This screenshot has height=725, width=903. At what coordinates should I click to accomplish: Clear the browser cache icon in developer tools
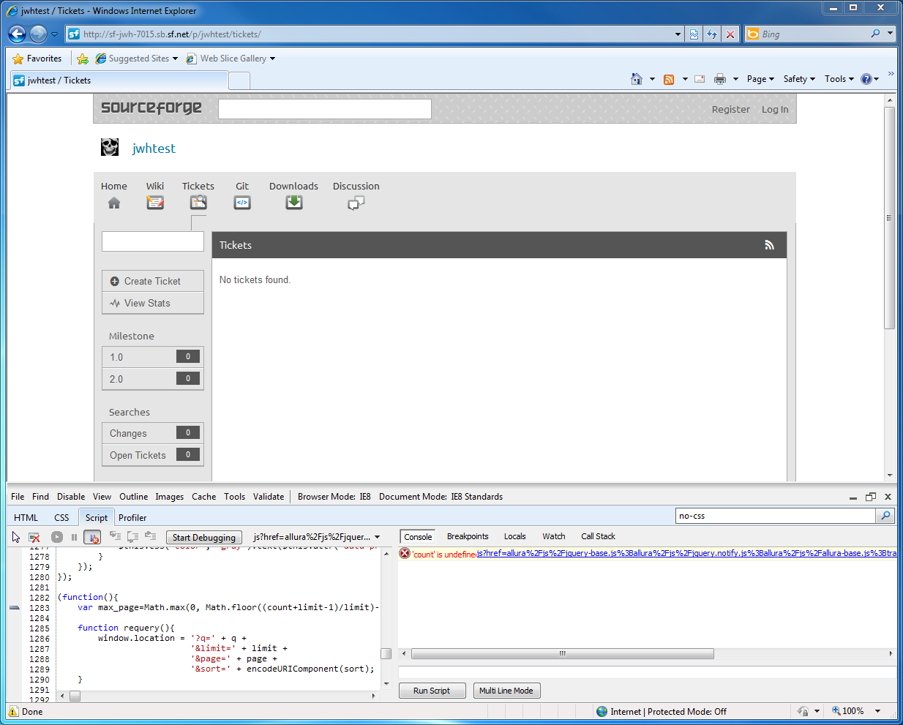point(34,537)
